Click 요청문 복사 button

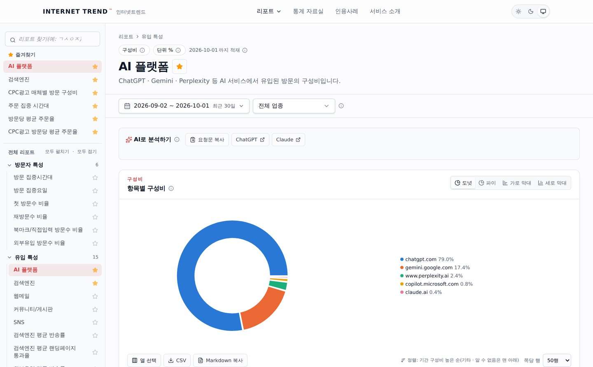point(207,140)
